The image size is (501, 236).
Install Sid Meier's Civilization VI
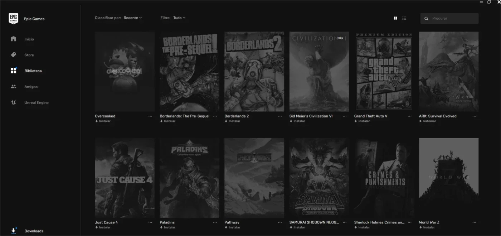tap(297, 121)
